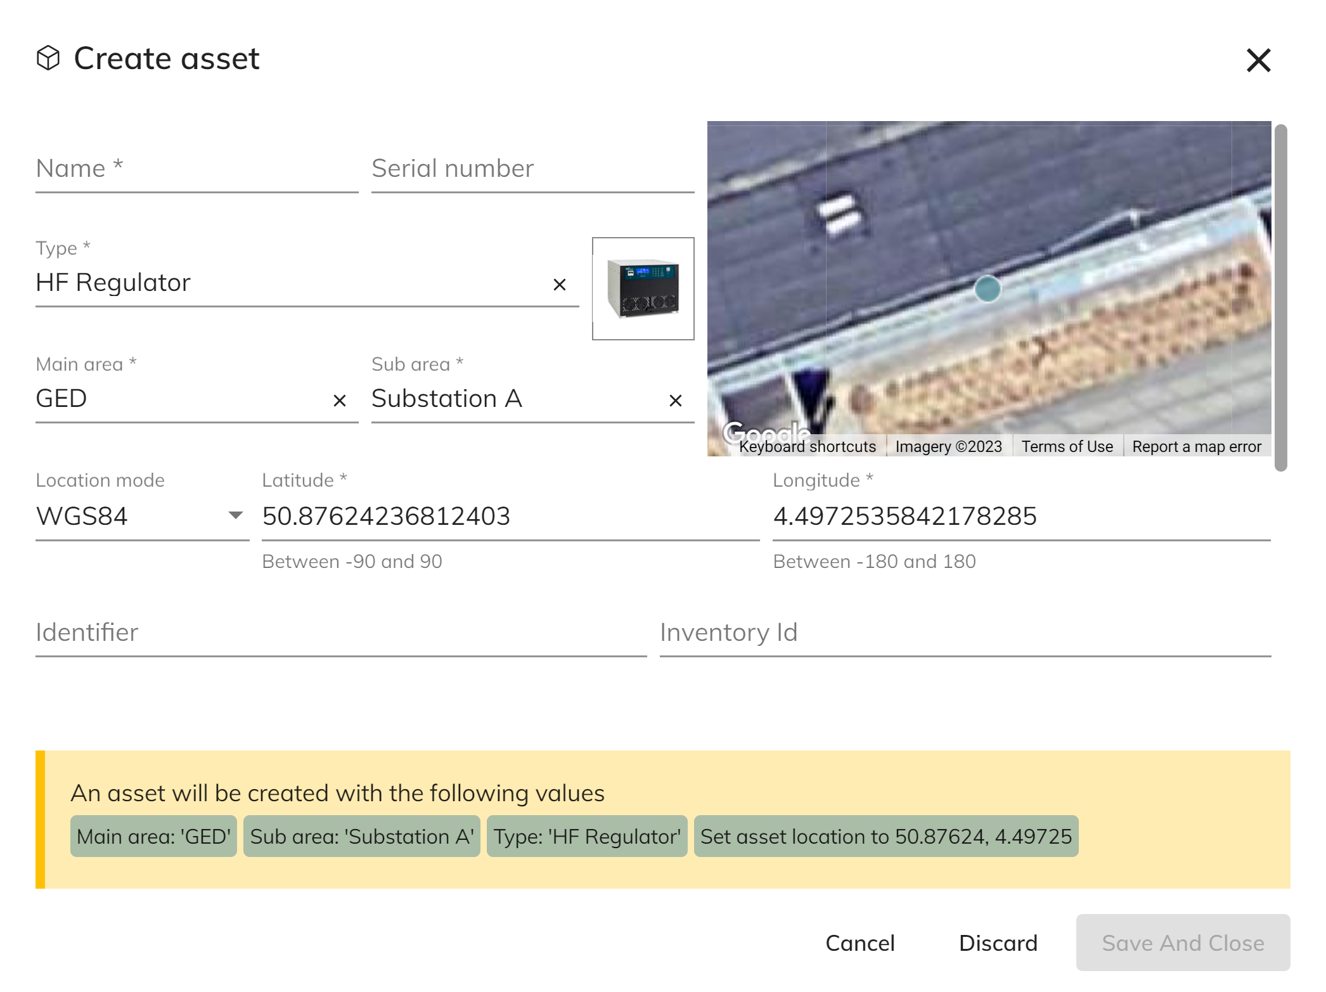Image resolution: width=1326 pixels, height=992 pixels.
Task: Click the cube icon beside Create asset
Action: pos(48,58)
